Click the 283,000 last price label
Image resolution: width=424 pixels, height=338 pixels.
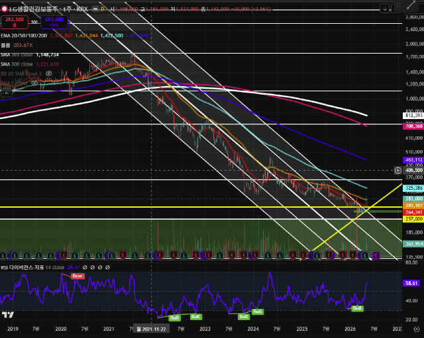click(413, 198)
